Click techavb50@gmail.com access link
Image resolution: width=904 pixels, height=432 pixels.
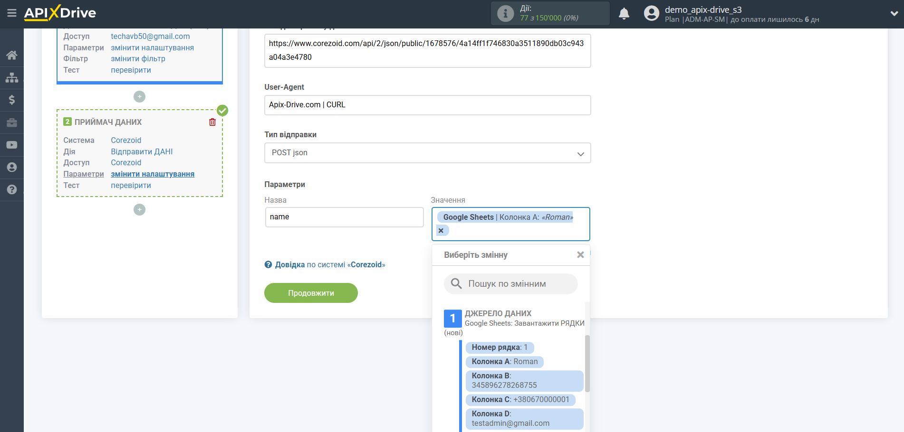pyautogui.click(x=150, y=36)
